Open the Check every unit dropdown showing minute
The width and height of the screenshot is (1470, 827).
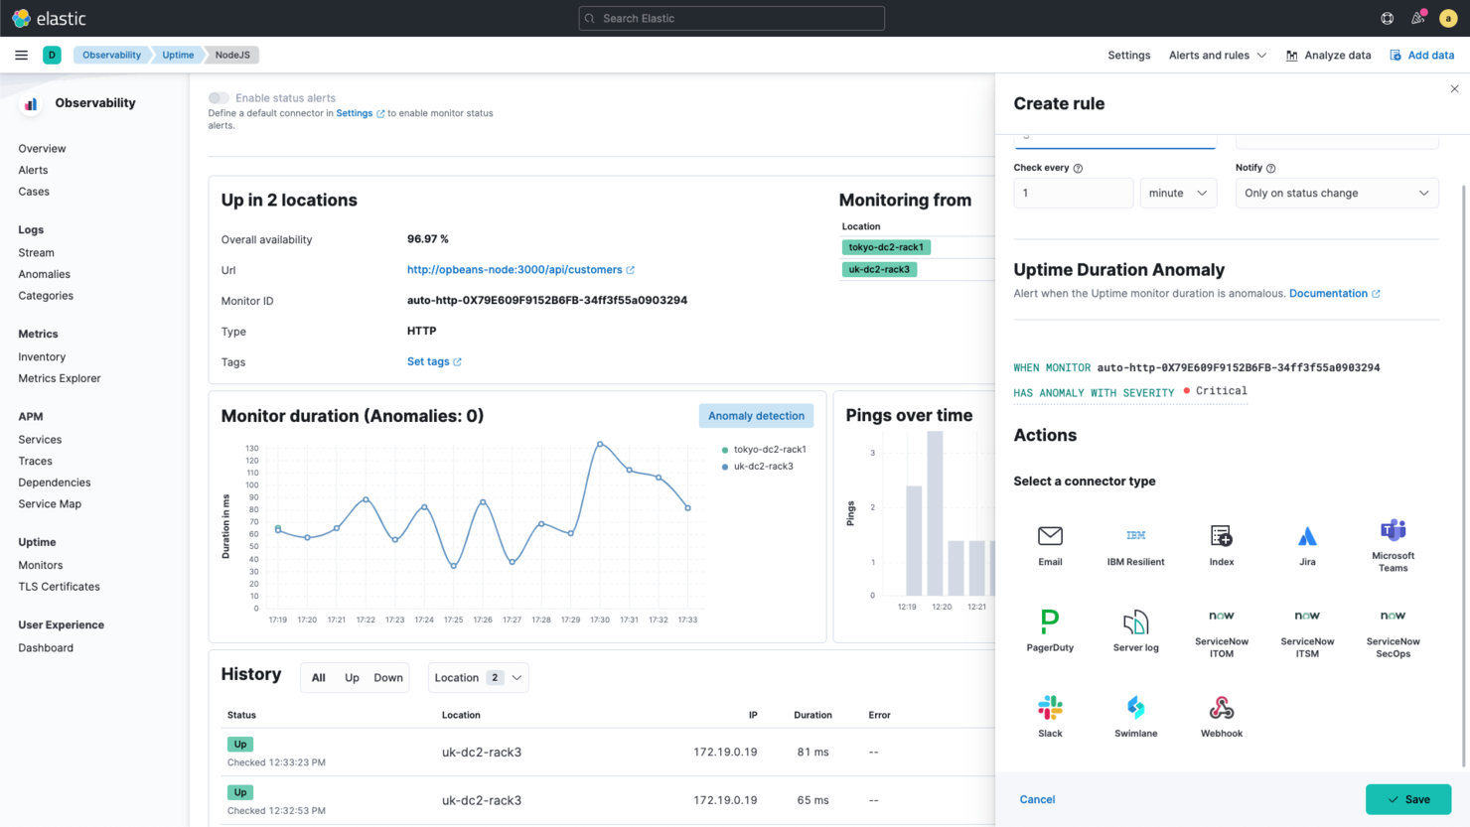pyautogui.click(x=1178, y=193)
